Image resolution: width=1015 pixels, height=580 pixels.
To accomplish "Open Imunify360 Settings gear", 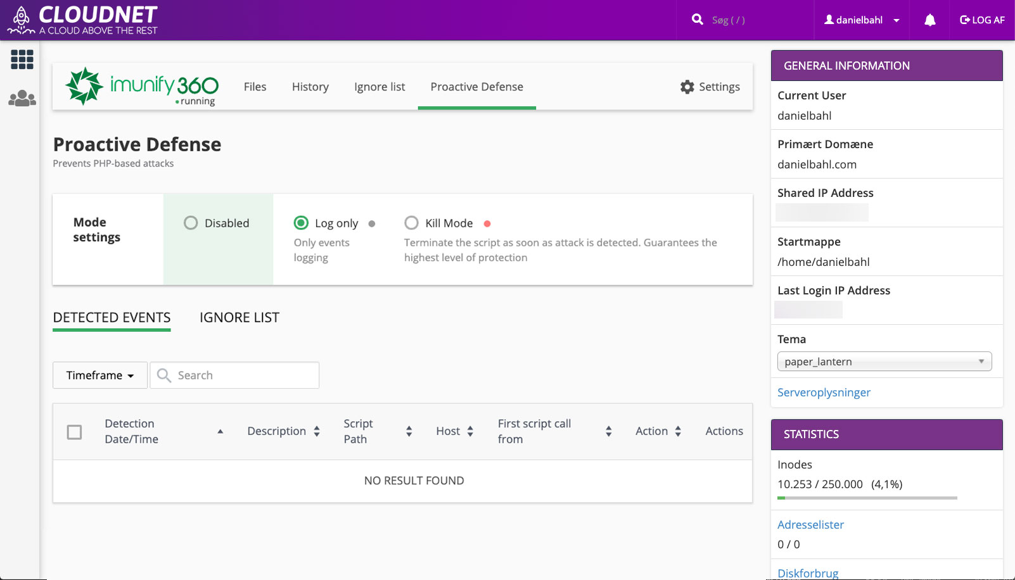I will tap(710, 87).
